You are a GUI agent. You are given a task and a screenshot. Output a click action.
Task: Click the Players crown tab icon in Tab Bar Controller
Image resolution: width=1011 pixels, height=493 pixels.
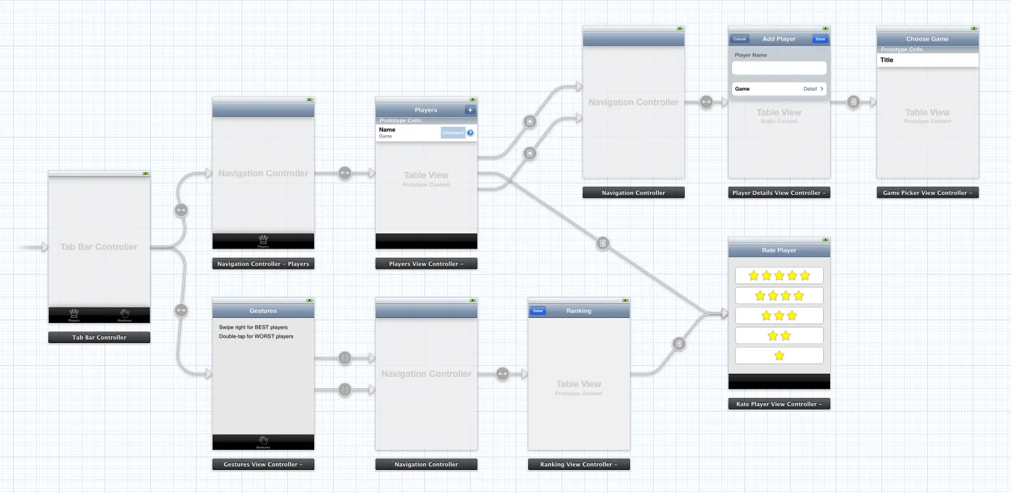click(x=74, y=313)
